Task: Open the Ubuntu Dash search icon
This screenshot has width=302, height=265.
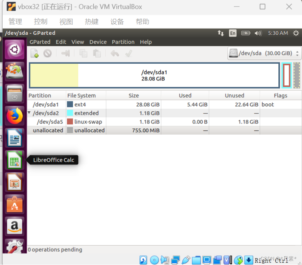Action: point(14,50)
